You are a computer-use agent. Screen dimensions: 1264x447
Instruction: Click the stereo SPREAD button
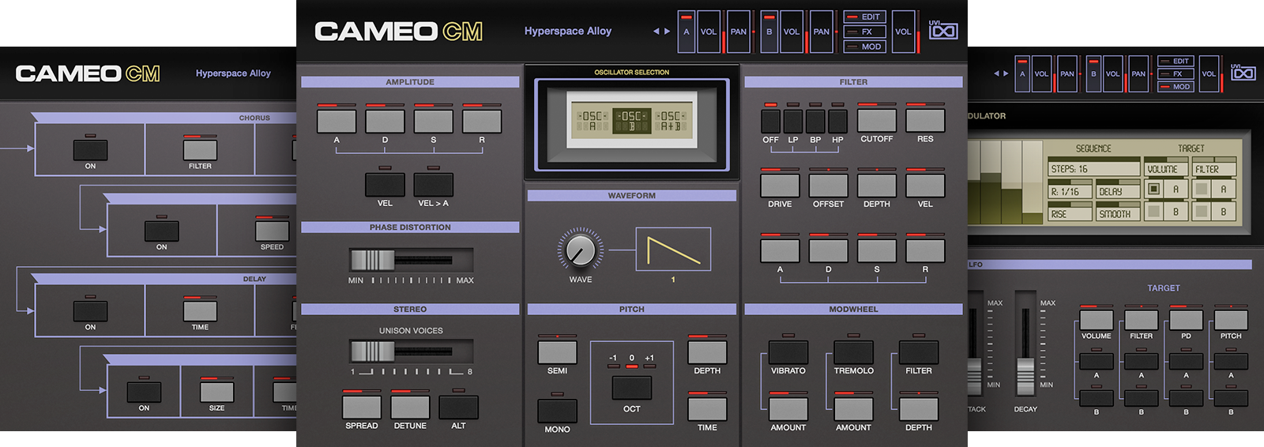pyautogui.click(x=362, y=408)
